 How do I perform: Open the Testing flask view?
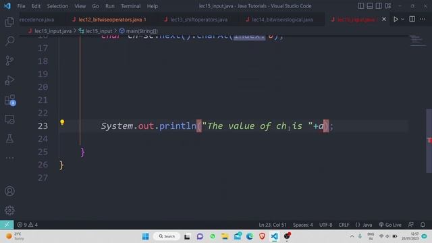coord(9,138)
